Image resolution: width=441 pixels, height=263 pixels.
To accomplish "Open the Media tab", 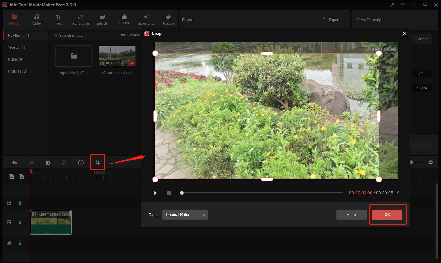I will pyautogui.click(x=14, y=20).
